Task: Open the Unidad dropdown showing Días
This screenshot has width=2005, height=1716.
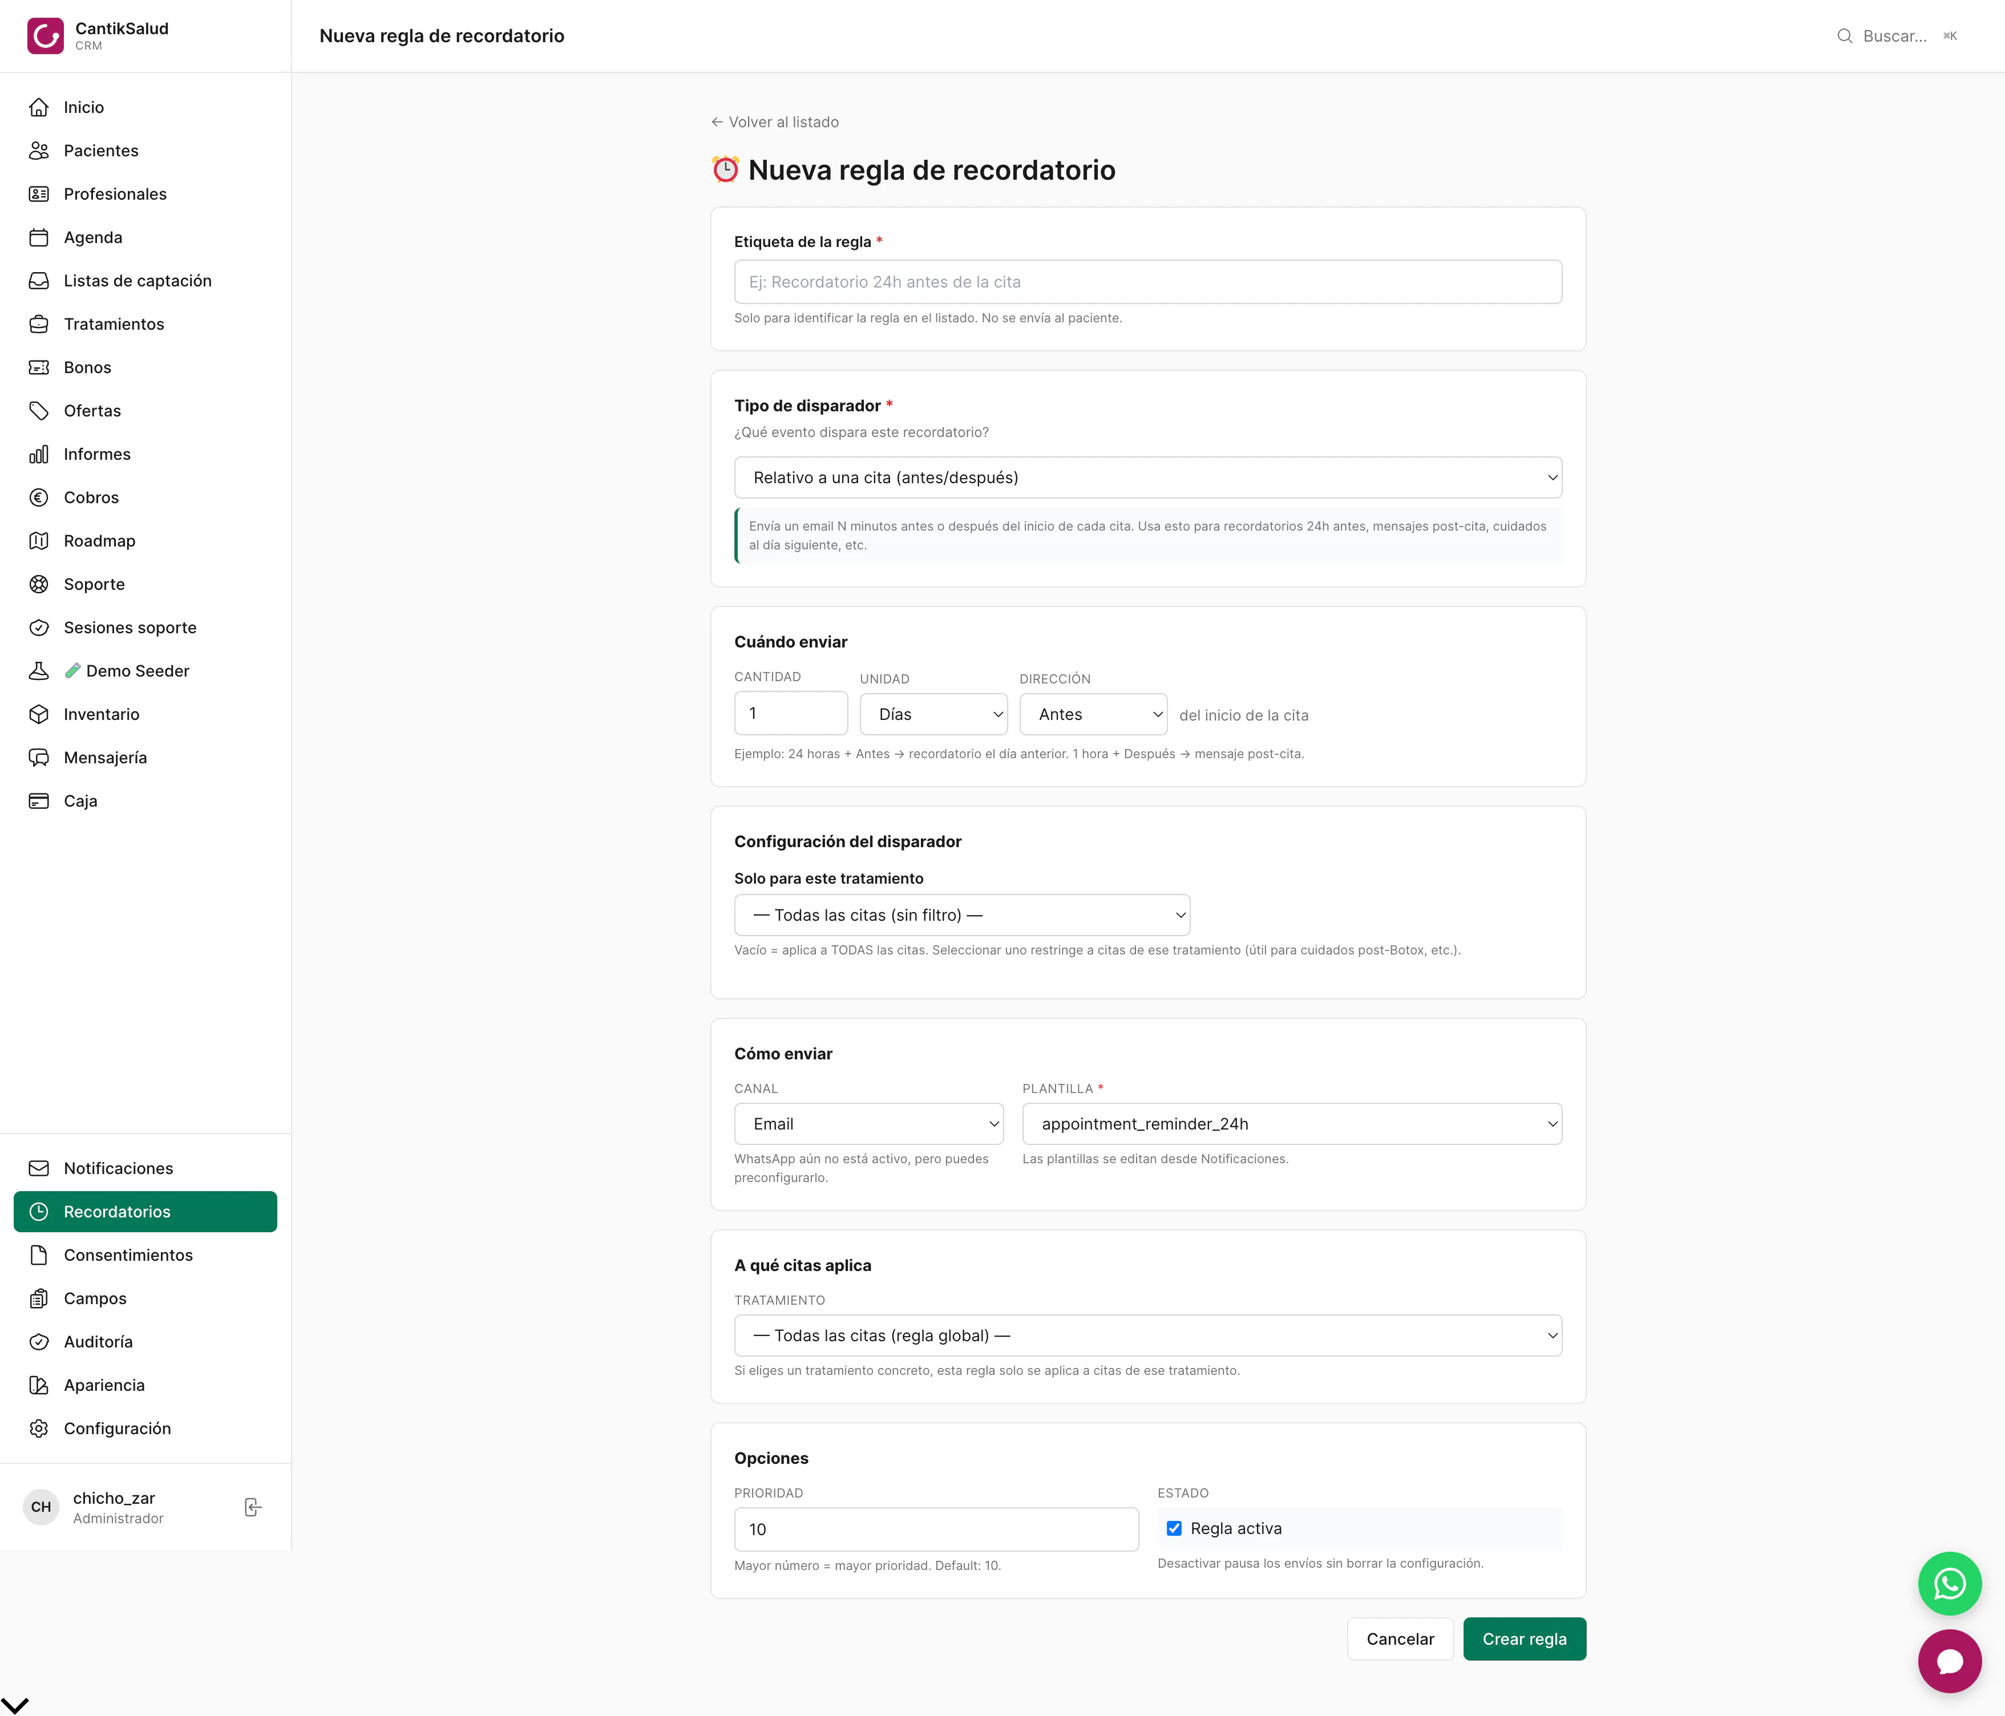Action: (933, 715)
